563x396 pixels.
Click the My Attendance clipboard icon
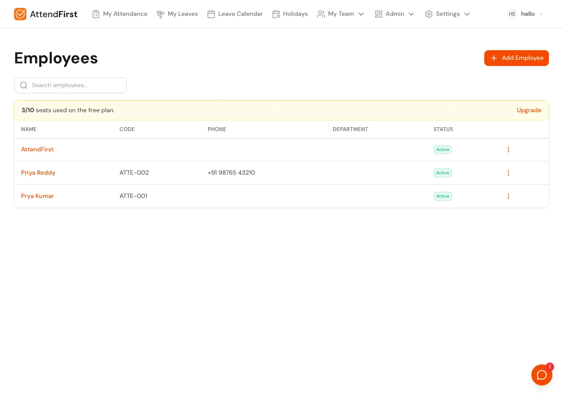pyautogui.click(x=96, y=14)
